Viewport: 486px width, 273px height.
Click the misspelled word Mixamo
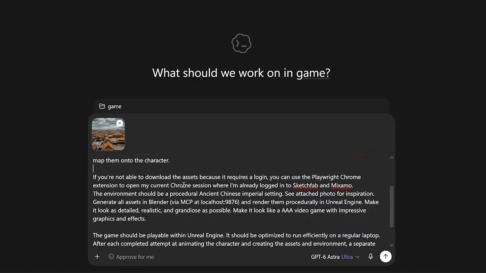pyautogui.click(x=341, y=185)
